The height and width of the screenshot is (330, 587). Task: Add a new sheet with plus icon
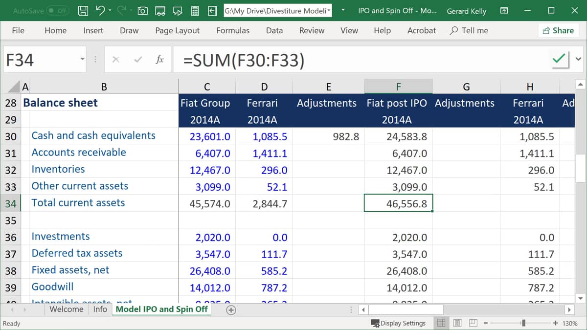coord(231,309)
